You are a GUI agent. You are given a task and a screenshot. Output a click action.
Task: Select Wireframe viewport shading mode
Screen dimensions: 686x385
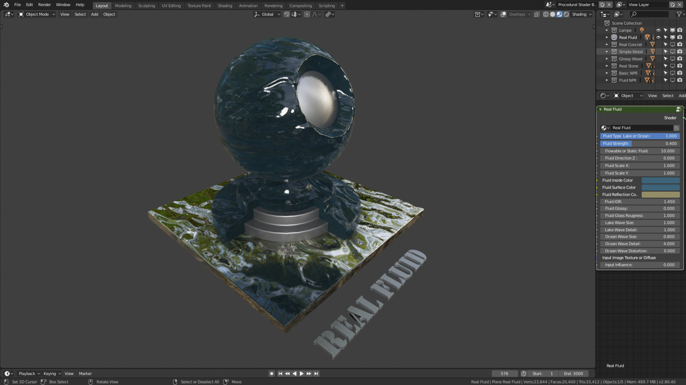pyautogui.click(x=546, y=14)
